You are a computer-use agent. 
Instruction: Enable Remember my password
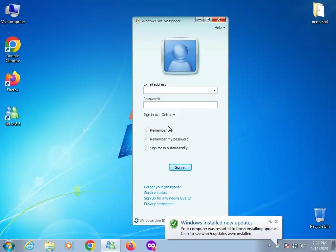click(x=147, y=139)
